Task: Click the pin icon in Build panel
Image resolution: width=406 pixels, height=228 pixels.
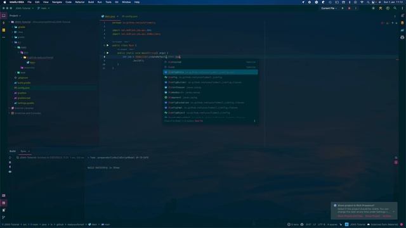Action: 10,167
